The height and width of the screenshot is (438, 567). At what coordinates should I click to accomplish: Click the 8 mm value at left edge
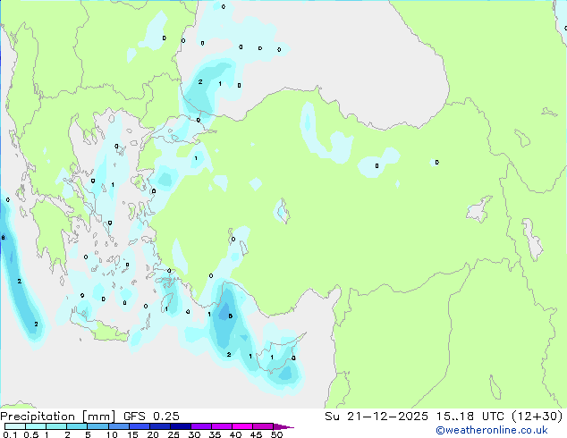pyautogui.click(x=3, y=238)
